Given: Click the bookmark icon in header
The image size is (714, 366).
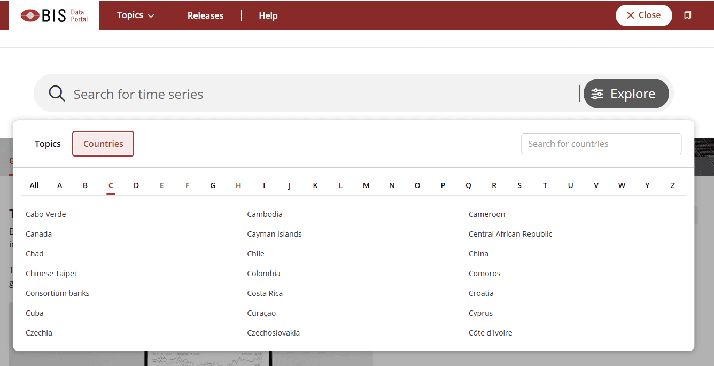Looking at the screenshot, I should (x=688, y=15).
